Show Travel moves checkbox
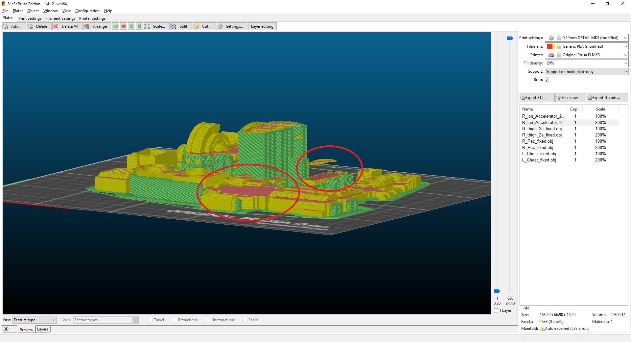631x342 pixels. coord(151,320)
